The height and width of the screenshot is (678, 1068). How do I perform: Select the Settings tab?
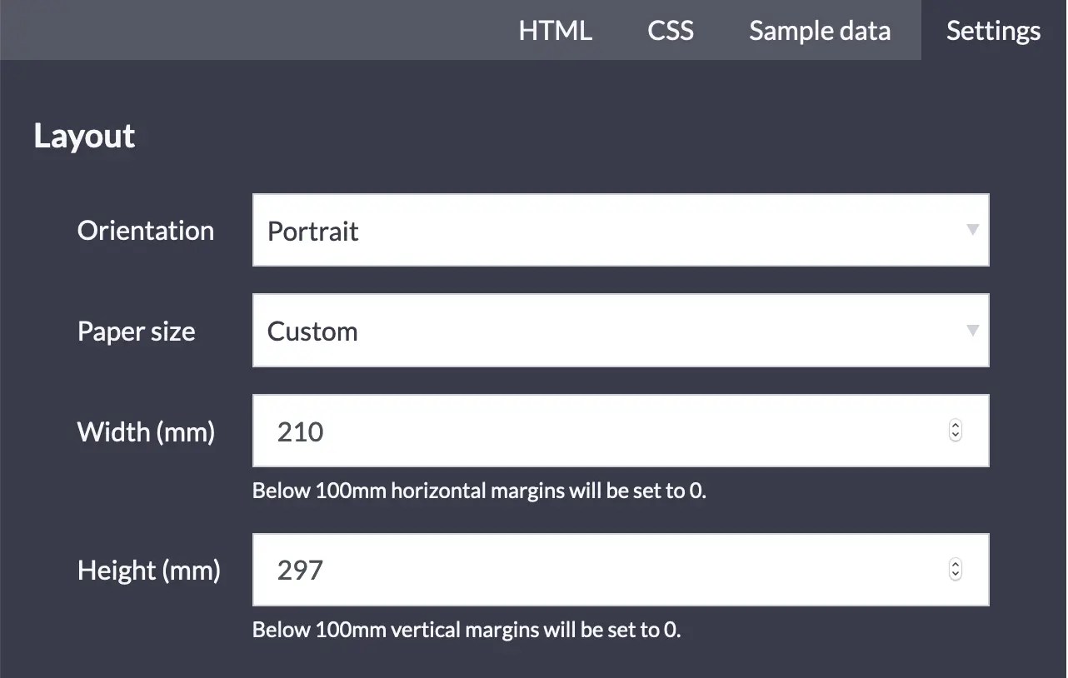(x=993, y=31)
